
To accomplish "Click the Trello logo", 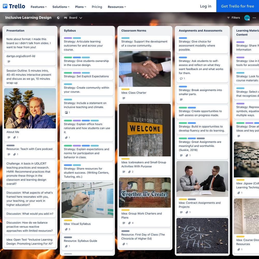I will tap(14, 6).
